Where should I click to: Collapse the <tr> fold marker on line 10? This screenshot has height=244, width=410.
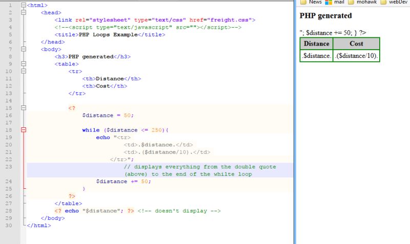tap(24, 71)
